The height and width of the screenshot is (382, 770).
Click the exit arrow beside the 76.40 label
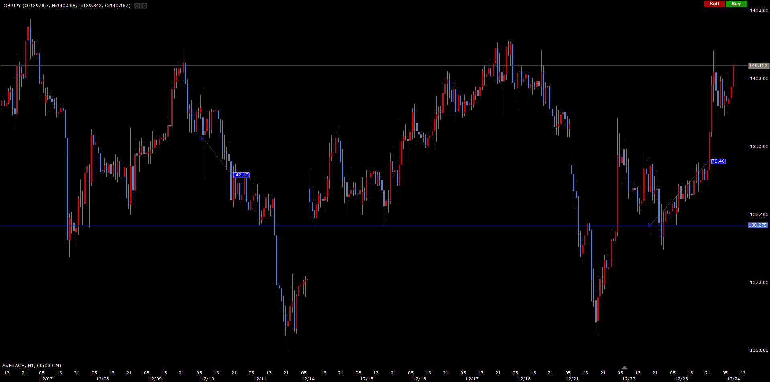(x=709, y=161)
